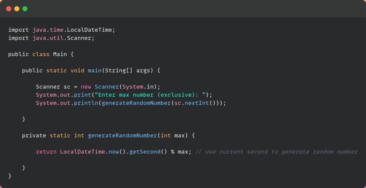Click "LocalDateTime" in the return statement
This screenshot has width=366, height=188.
pos(83,152)
